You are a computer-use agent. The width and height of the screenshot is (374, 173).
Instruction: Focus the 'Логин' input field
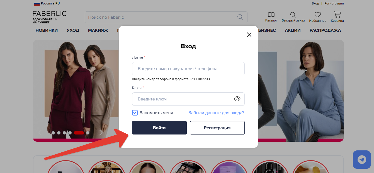[x=188, y=69]
